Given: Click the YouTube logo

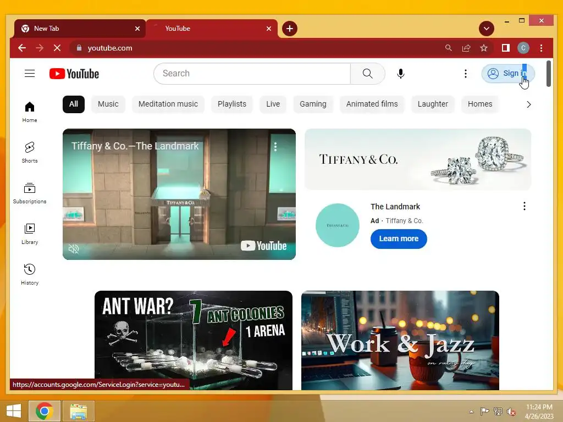Looking at the screenshot, I should (x=74, y=74).
